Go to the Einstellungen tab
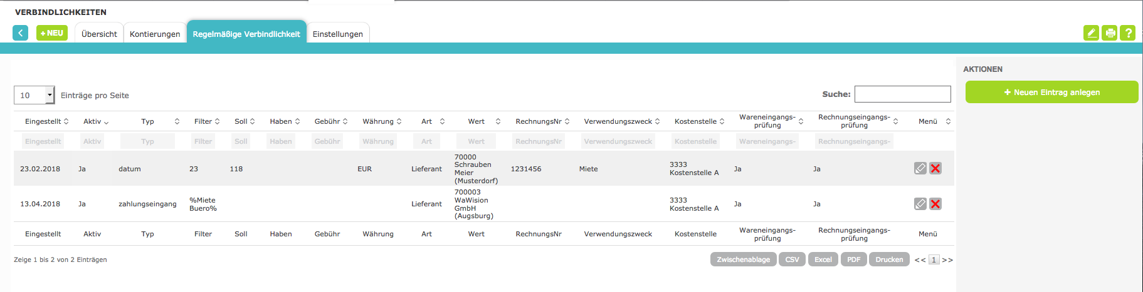 click(337, 34)
